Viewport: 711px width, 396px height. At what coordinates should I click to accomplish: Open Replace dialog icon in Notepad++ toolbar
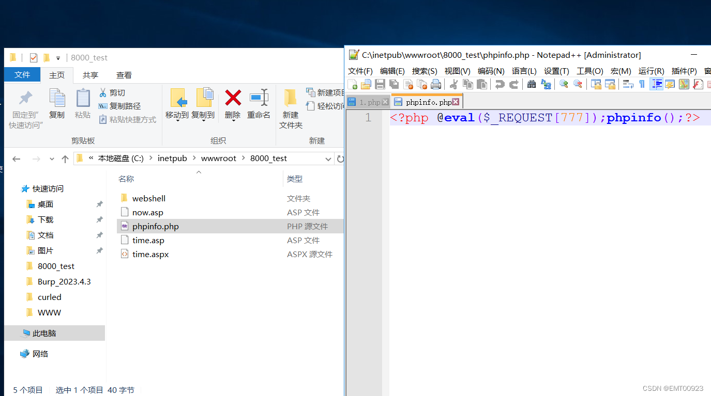(546, 84)
